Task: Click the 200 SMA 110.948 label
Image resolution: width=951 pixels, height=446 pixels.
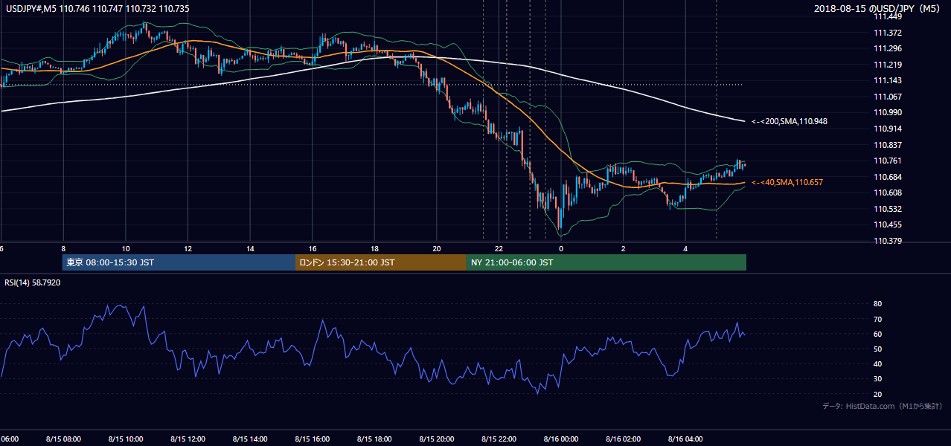Action: tap(789, 120)
